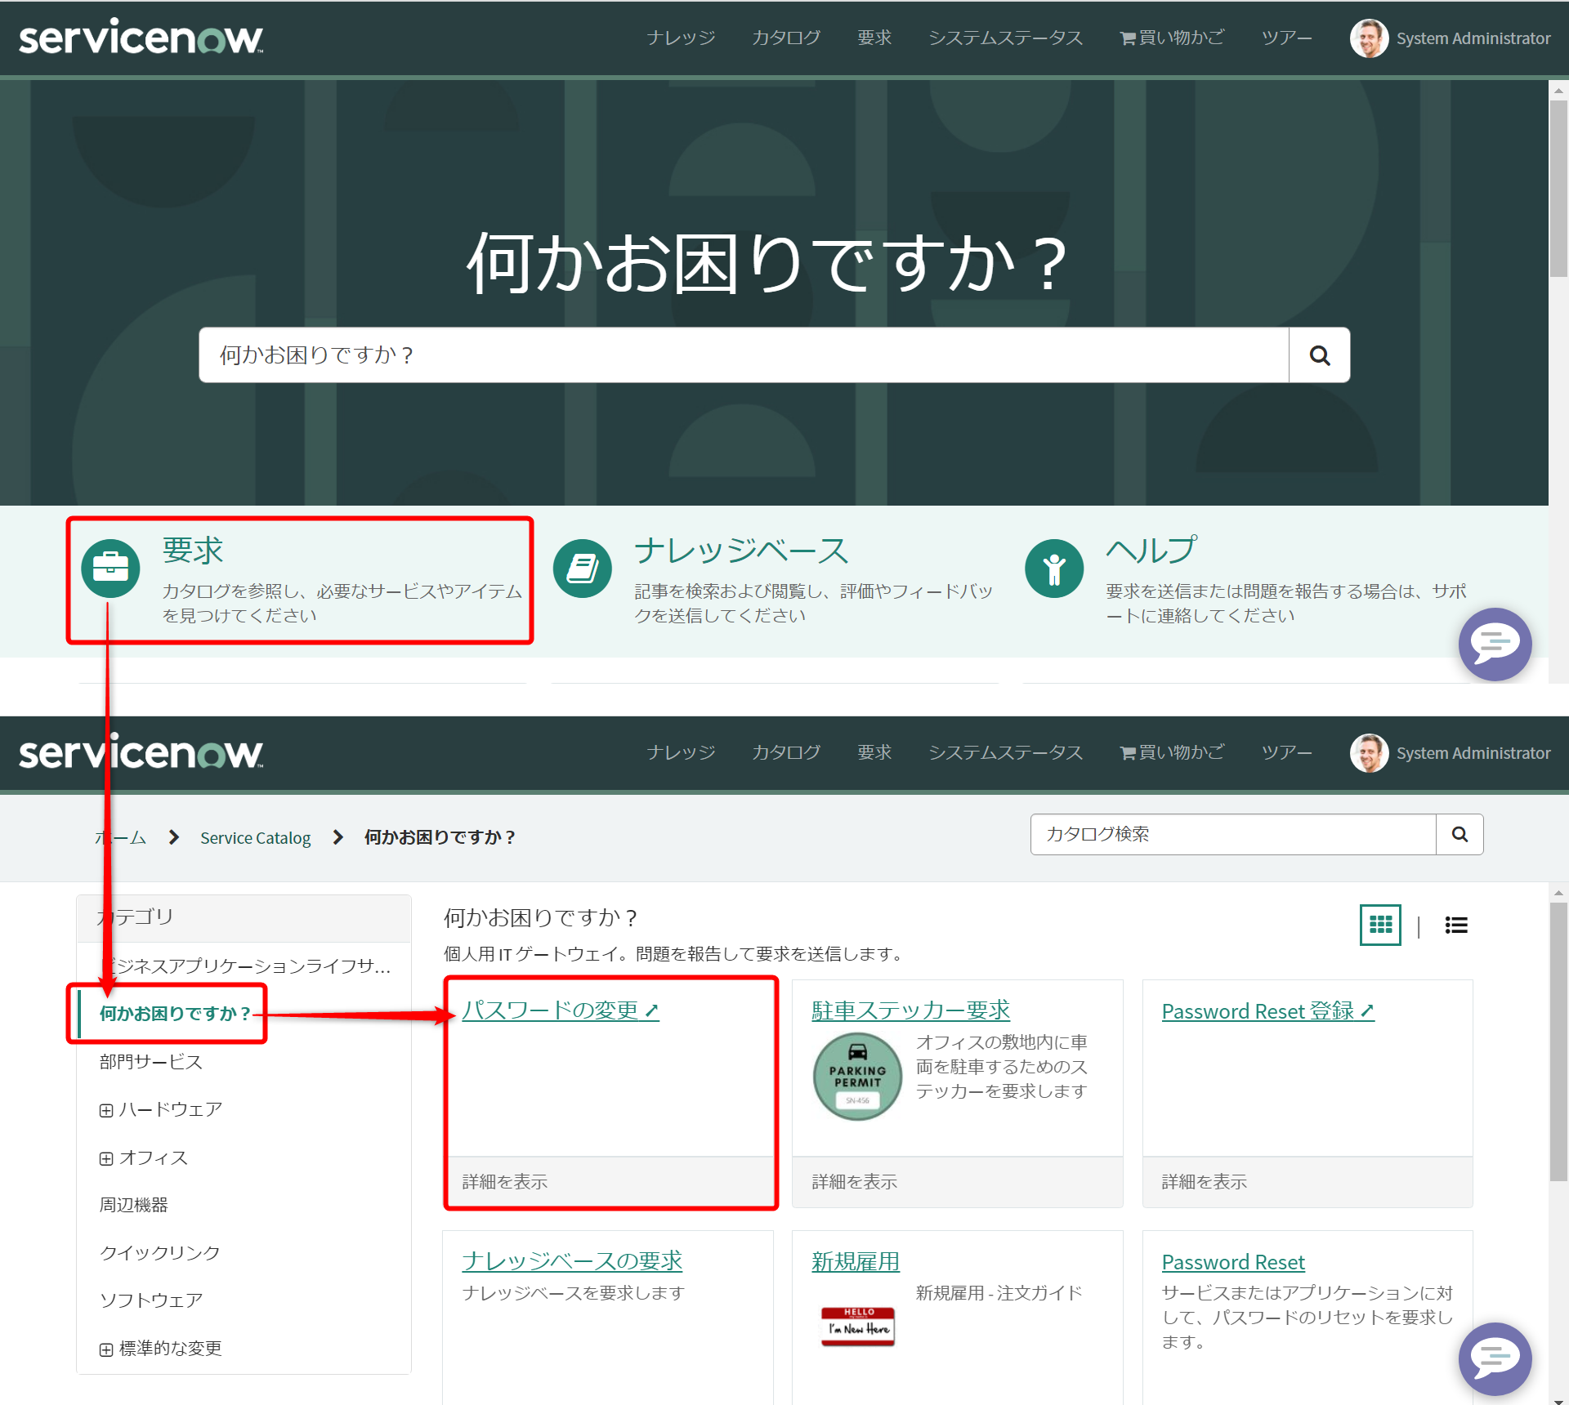This screenshot has width=1569, height=1405.
Task: Click the briefcase icon on the 要求 card
Action: (110, 567)
